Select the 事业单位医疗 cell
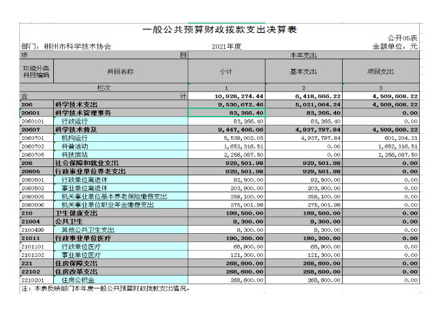This screenshot has height=313, width=443. click(x=121, y=255)
